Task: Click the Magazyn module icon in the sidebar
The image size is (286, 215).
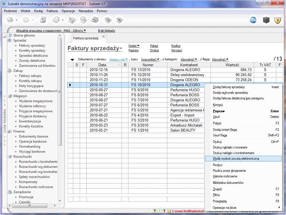Action: [x=10, y=96]
